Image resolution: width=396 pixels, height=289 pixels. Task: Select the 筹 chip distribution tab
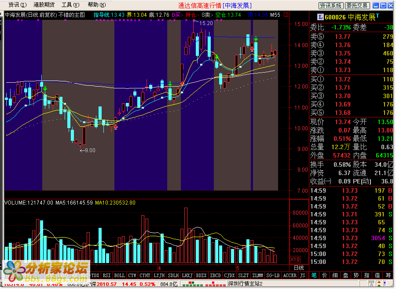coord(388,275)
